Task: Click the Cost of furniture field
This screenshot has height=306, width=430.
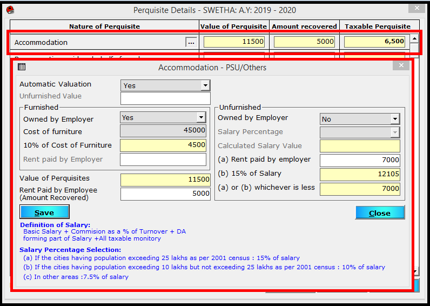Action: tap(163, 131)
